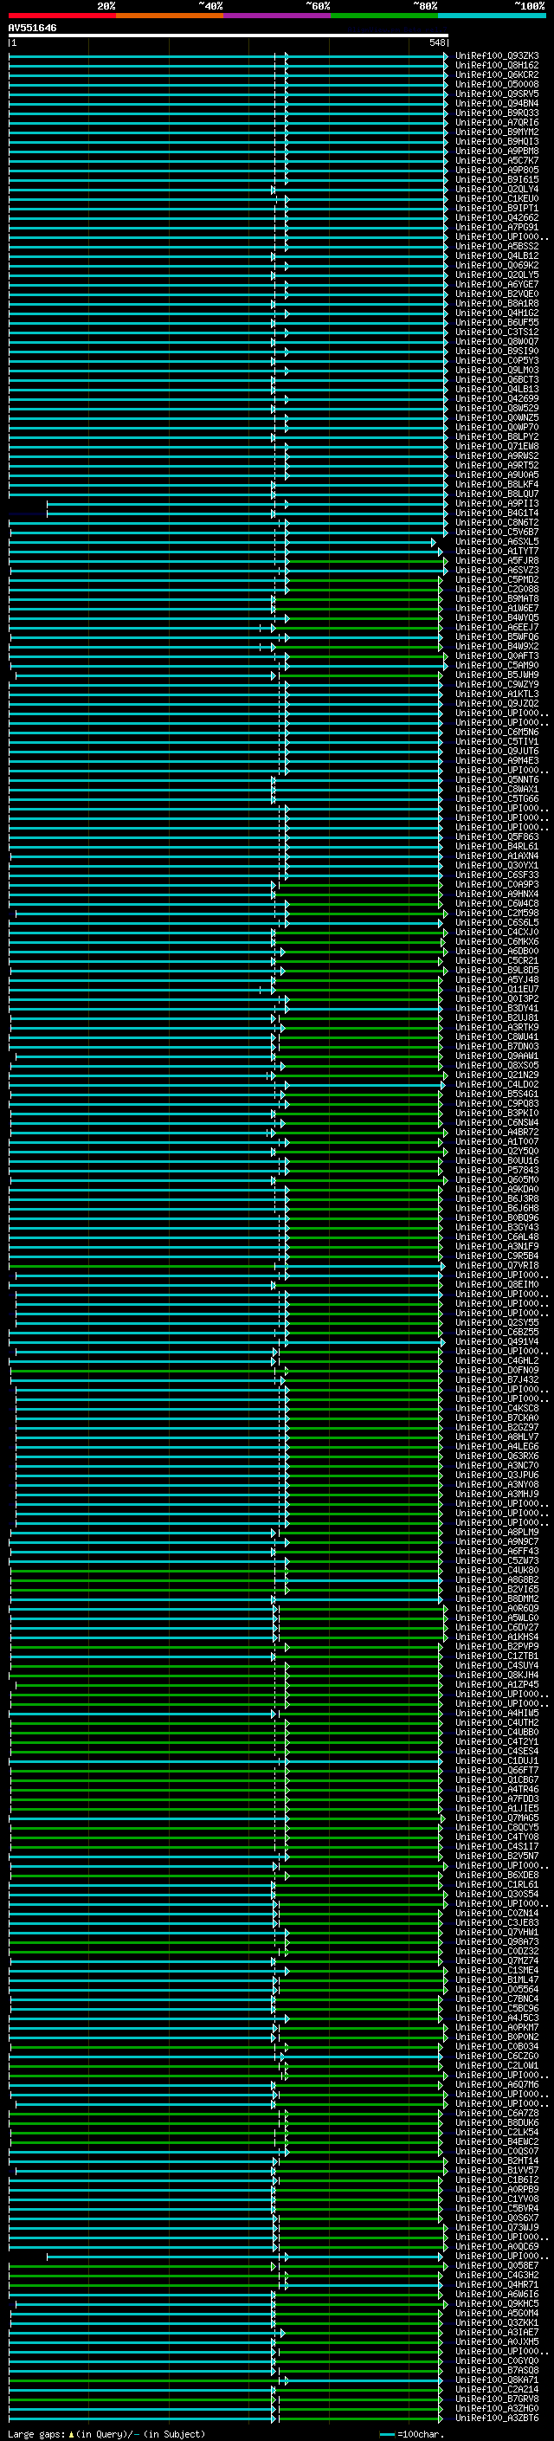554x2441 pixels.
Task: Select the UniRef100_Q9LM03 label
Action: click(497, 371)
